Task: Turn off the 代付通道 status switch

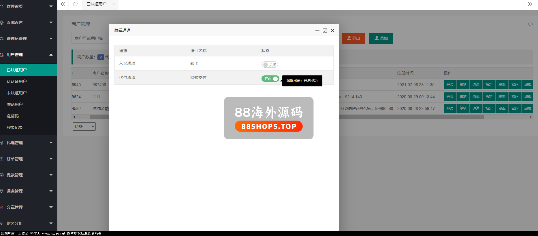Action: (x=270, y=79)
